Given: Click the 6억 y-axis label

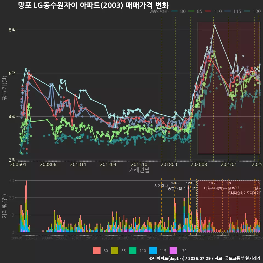Looking at the screenshot, I should 12,73.
